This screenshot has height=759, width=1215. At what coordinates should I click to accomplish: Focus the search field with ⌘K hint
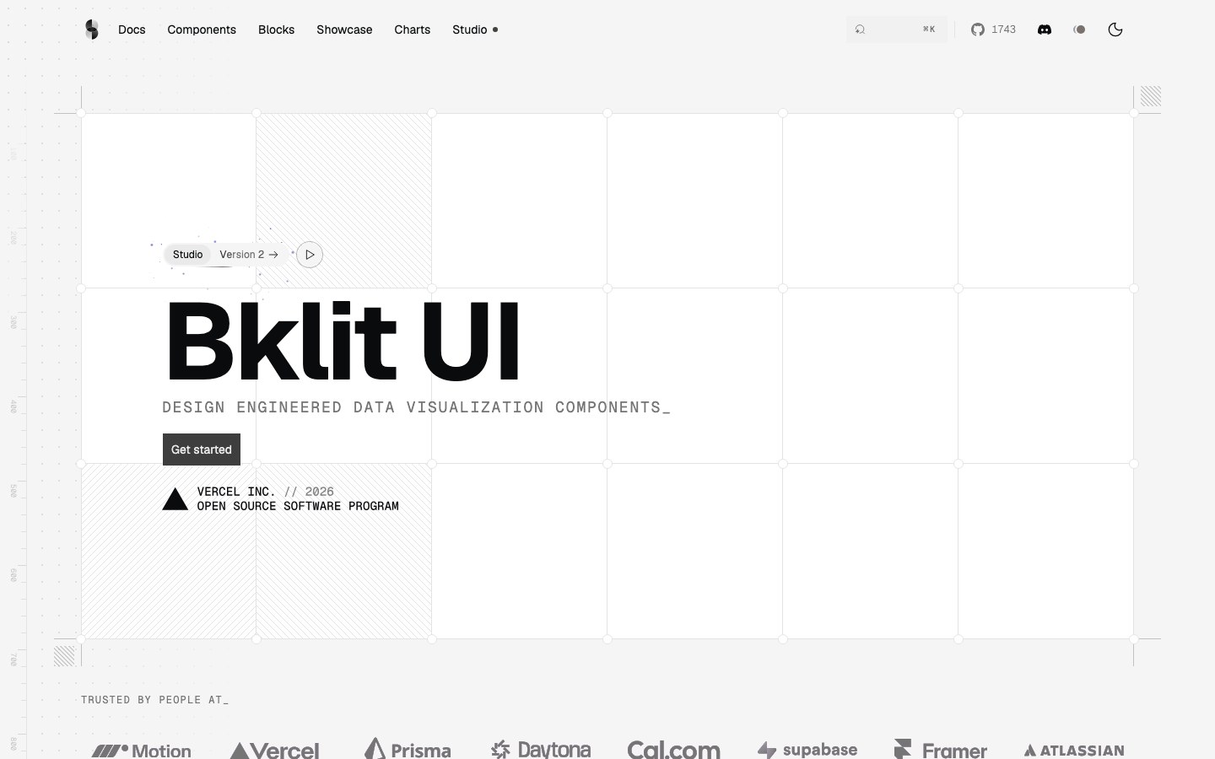(x=897, y=30)
